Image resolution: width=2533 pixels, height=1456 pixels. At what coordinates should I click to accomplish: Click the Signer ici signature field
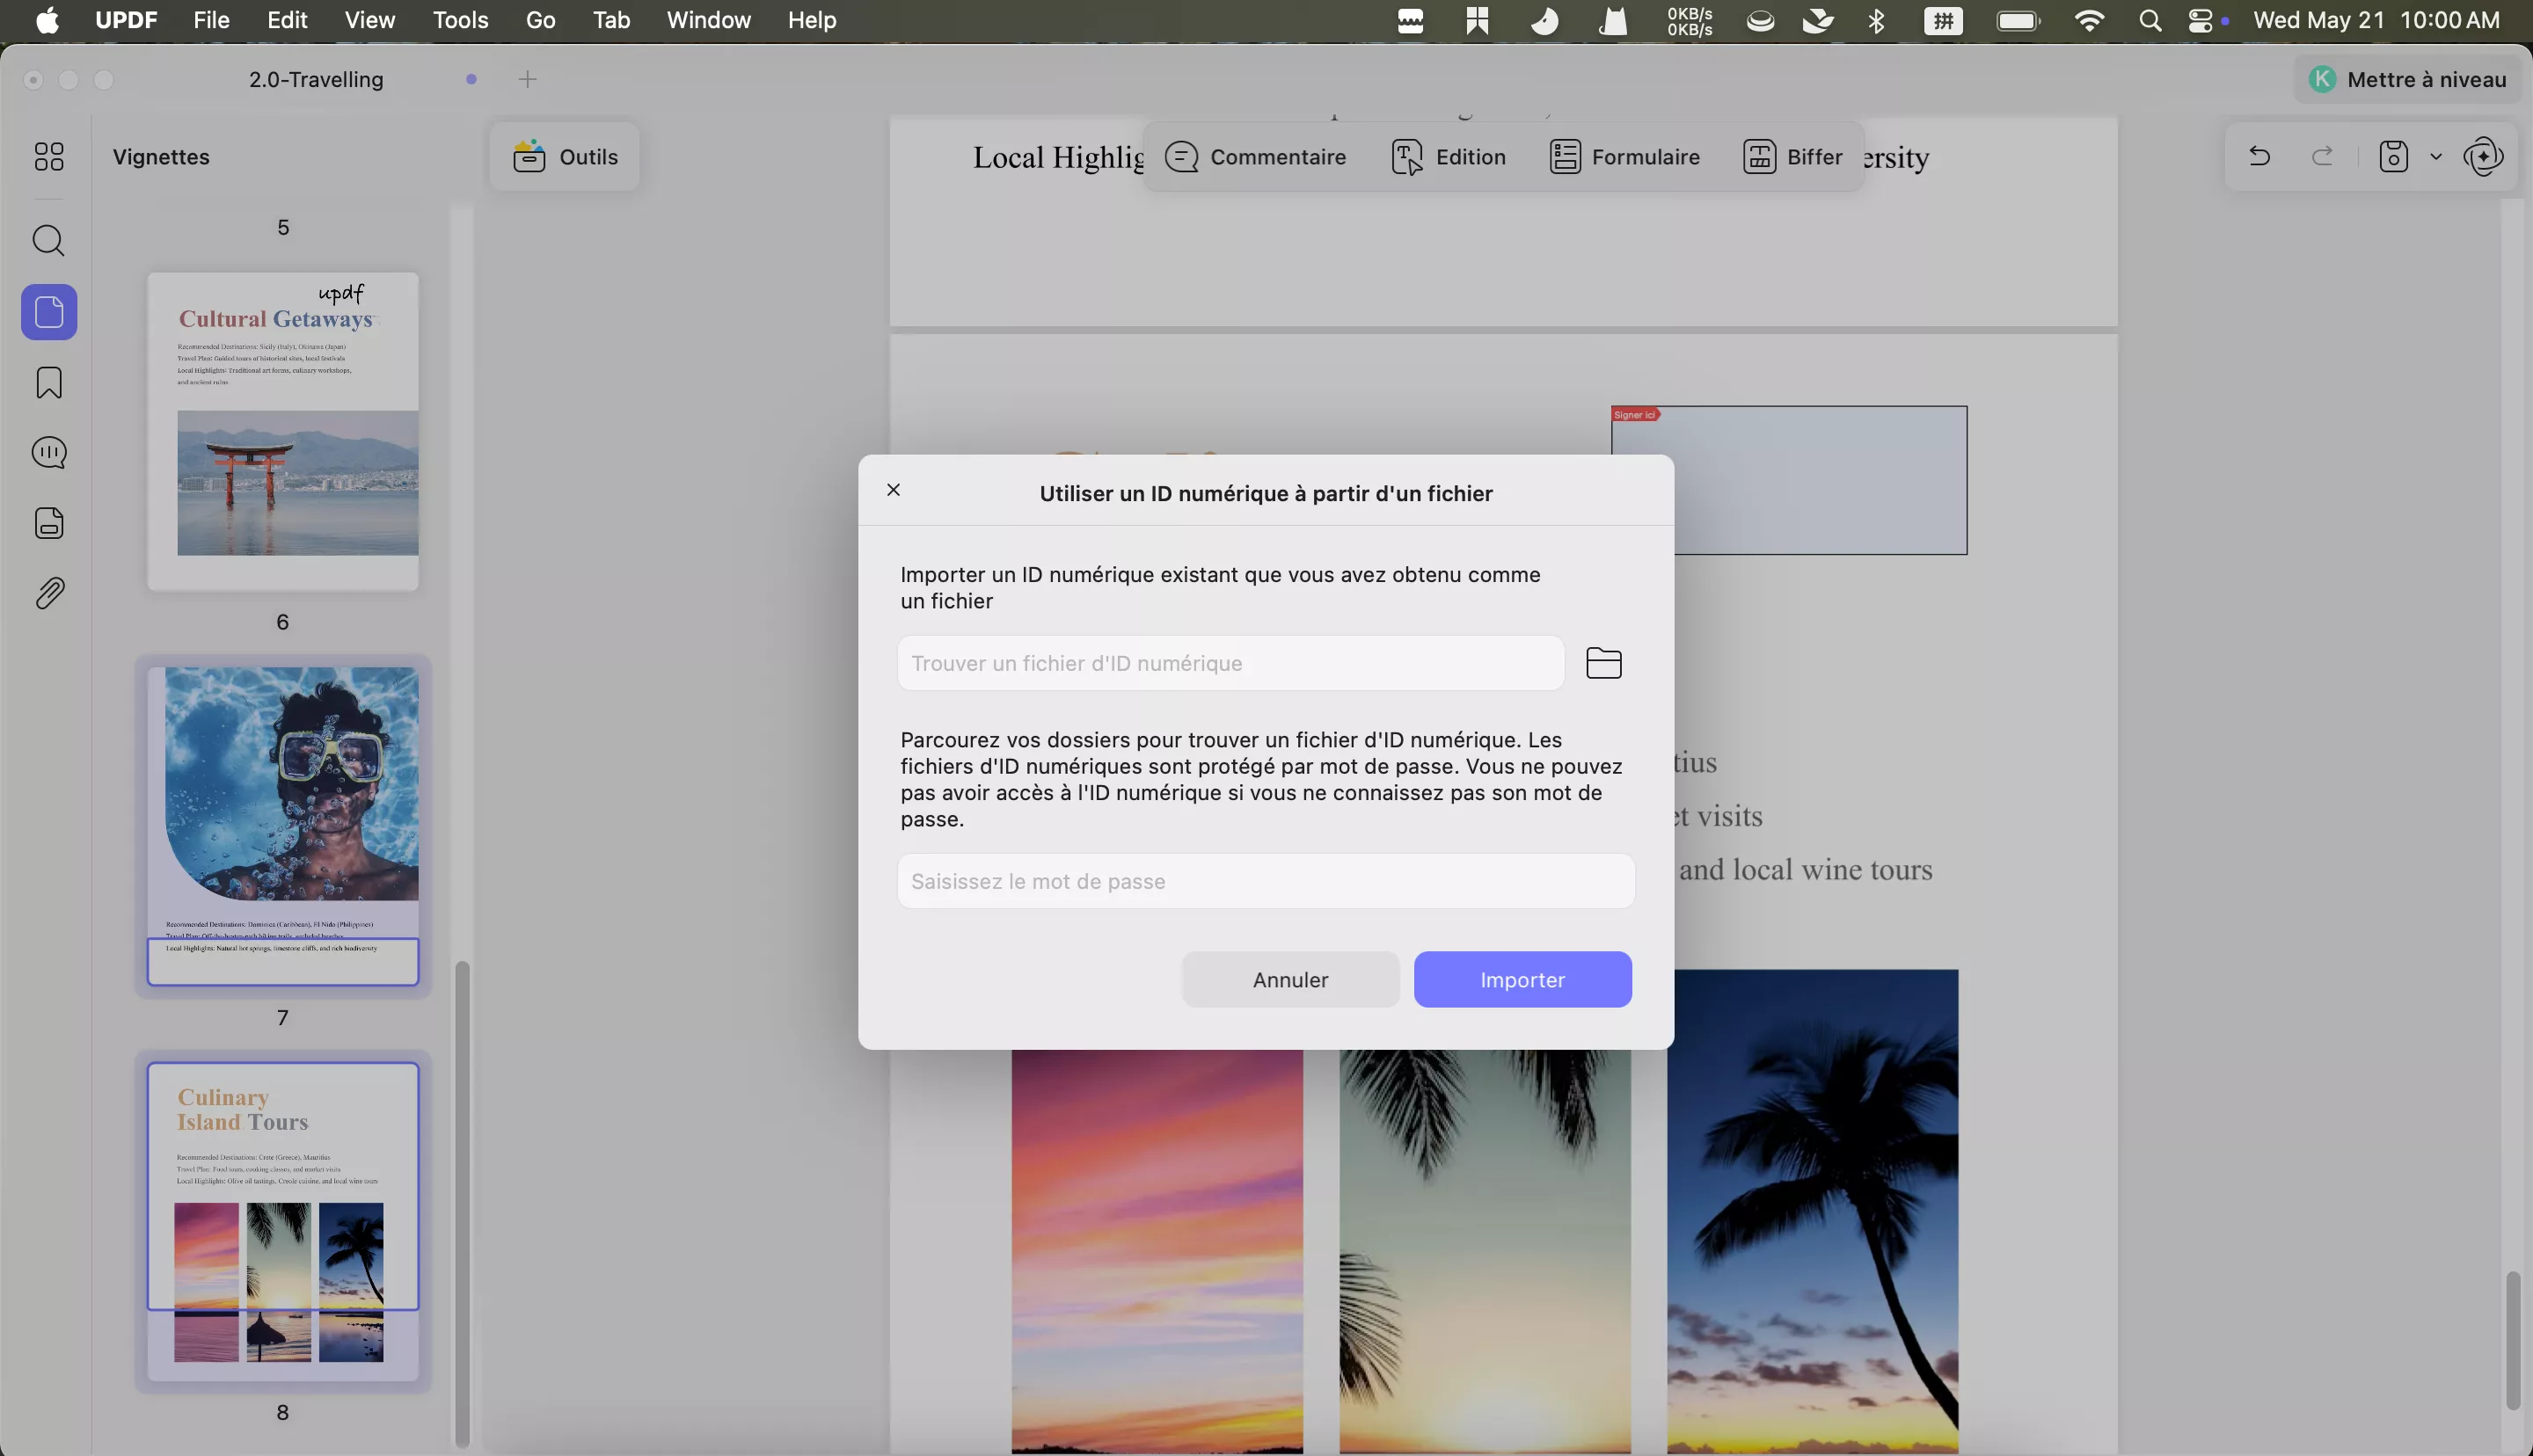1789,480
